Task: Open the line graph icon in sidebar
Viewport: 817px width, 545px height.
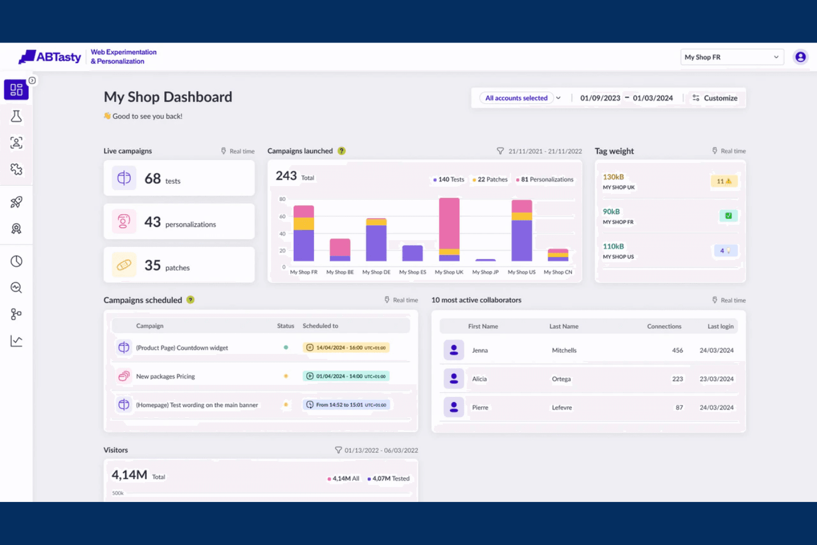Action: [x=17, y=341]
